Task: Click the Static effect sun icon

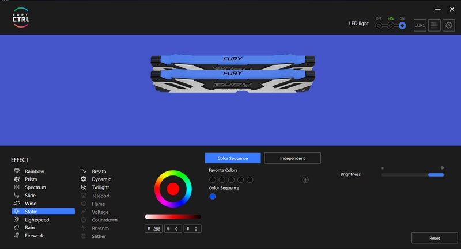Action: click(17, 212)
